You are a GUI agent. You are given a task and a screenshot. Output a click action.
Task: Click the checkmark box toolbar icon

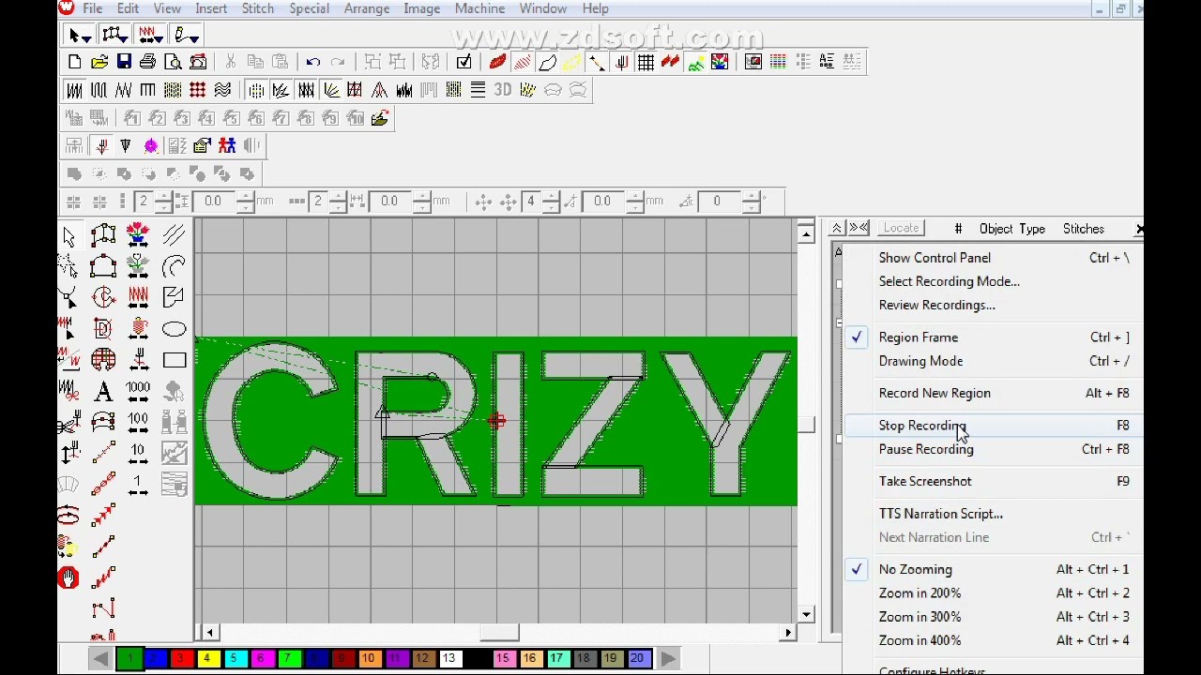click(464, 62)
